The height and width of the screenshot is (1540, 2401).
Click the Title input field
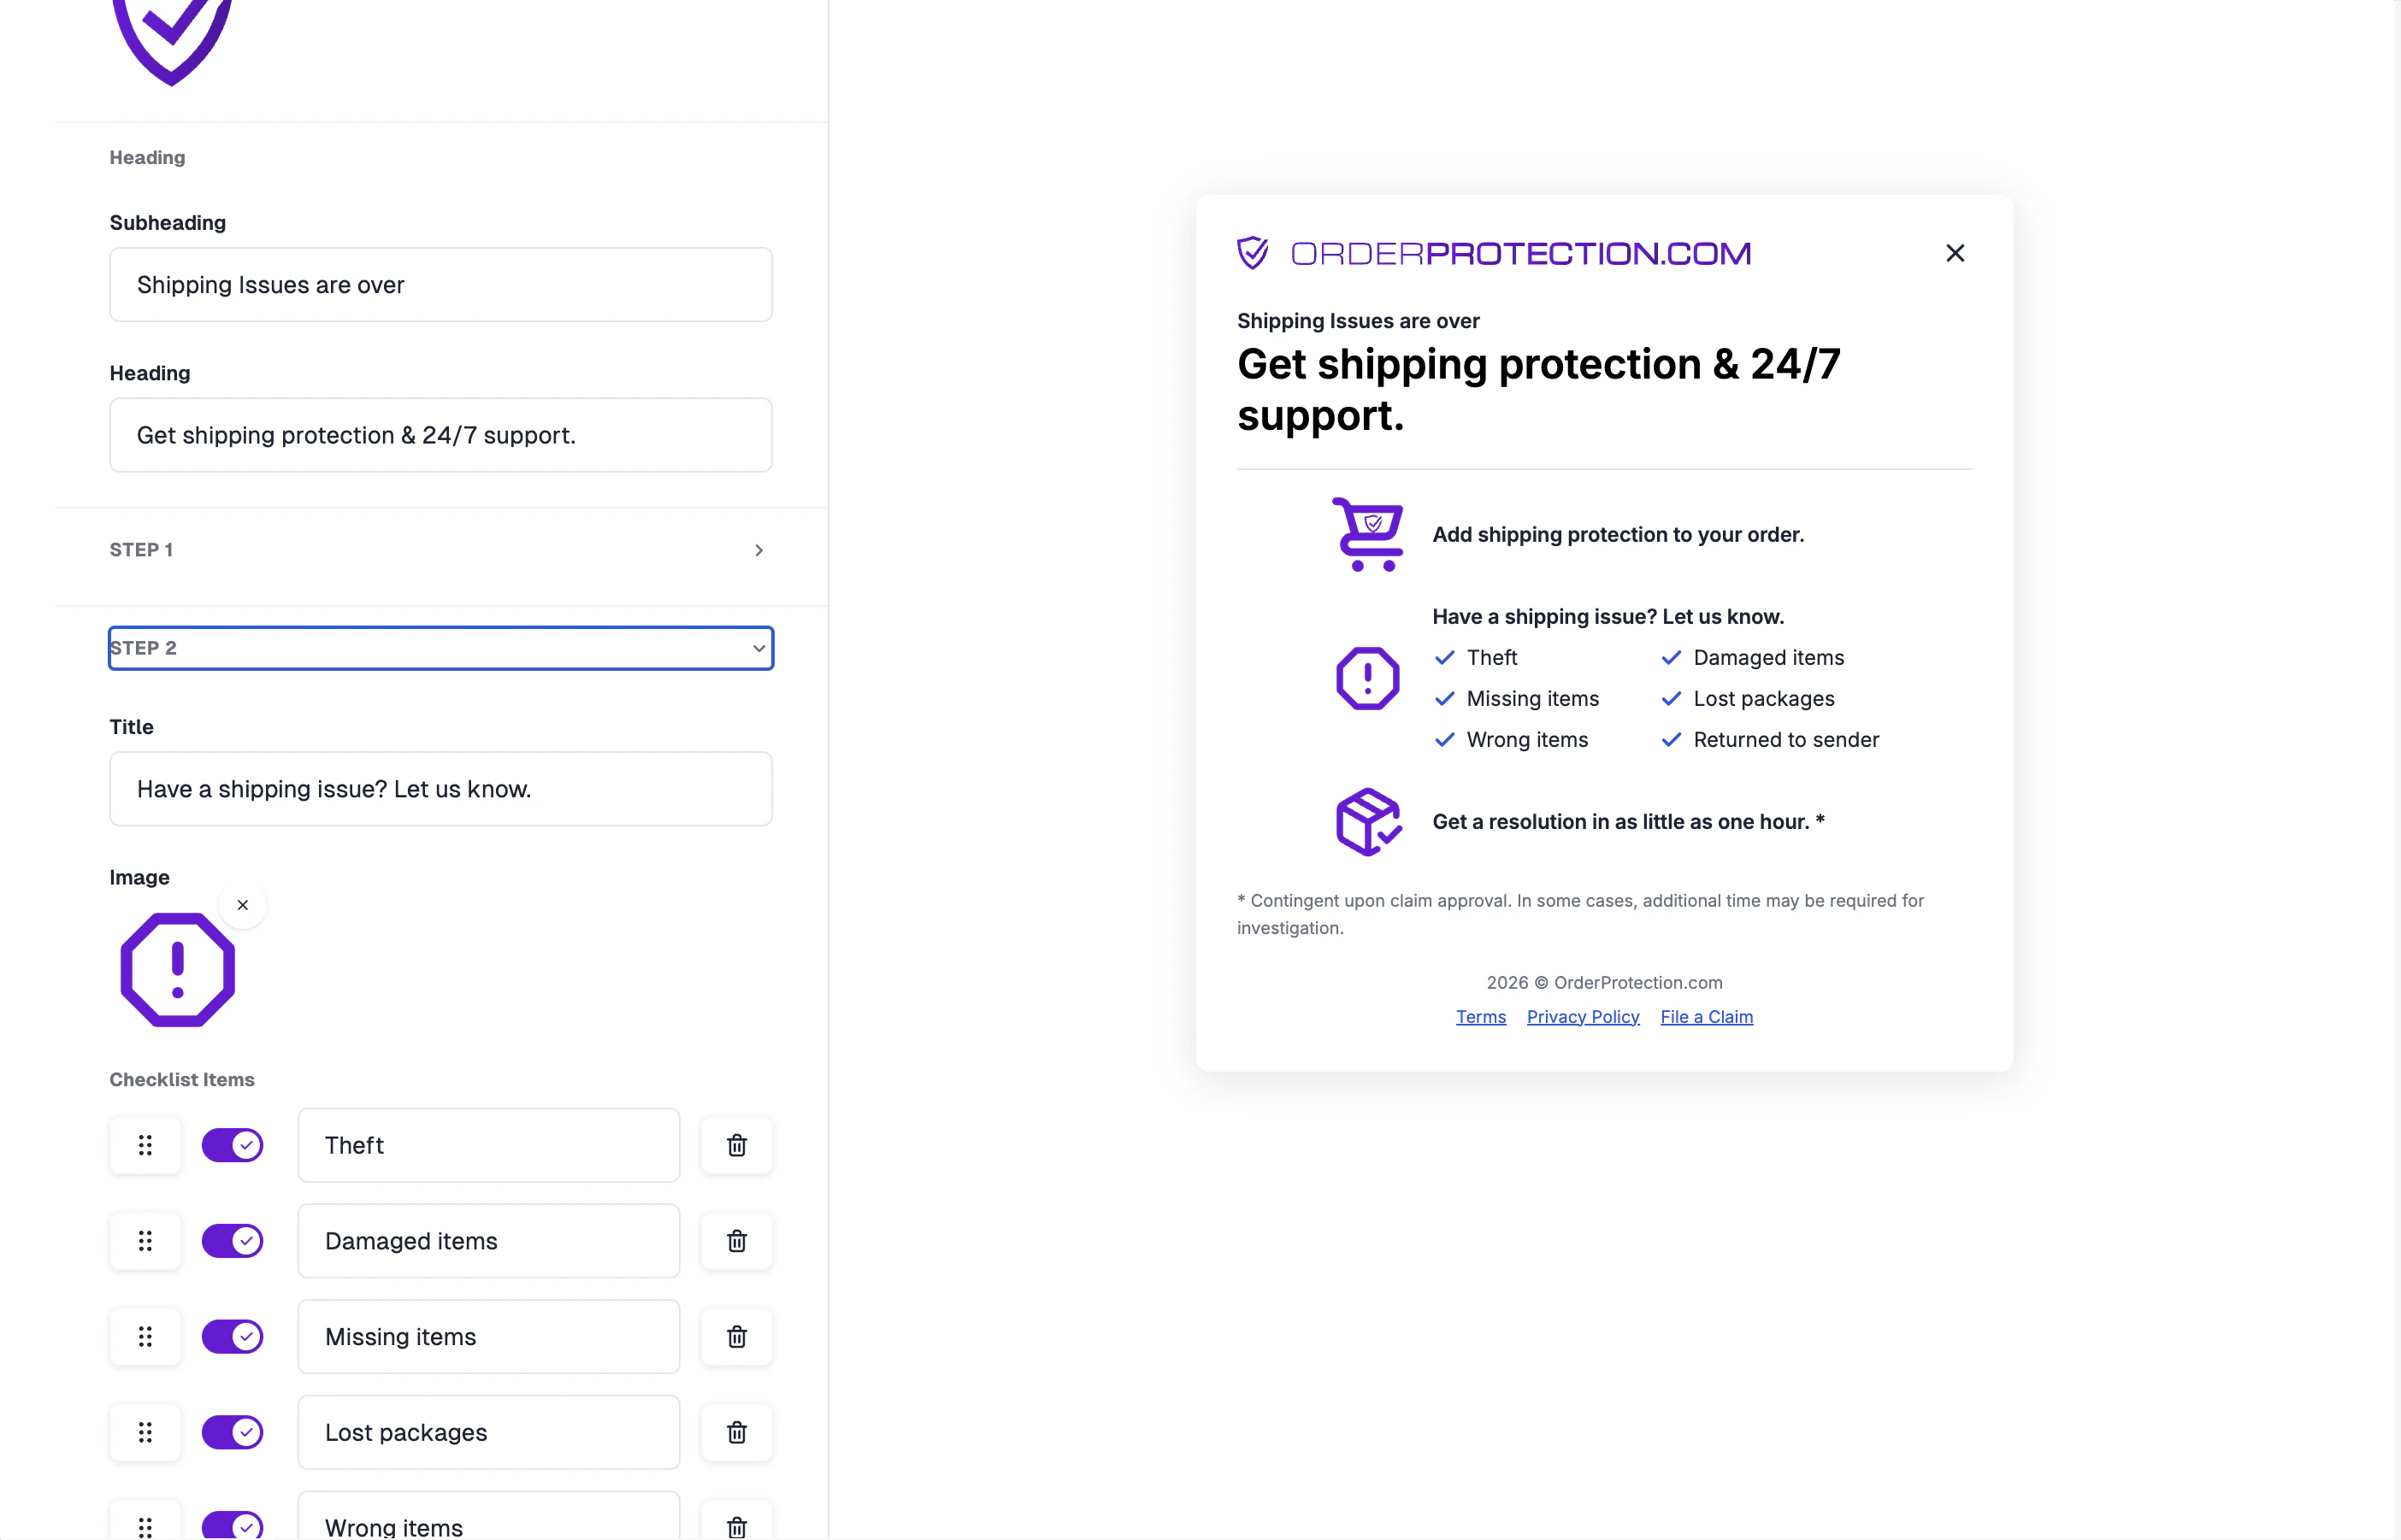click(x=440, y=788)
